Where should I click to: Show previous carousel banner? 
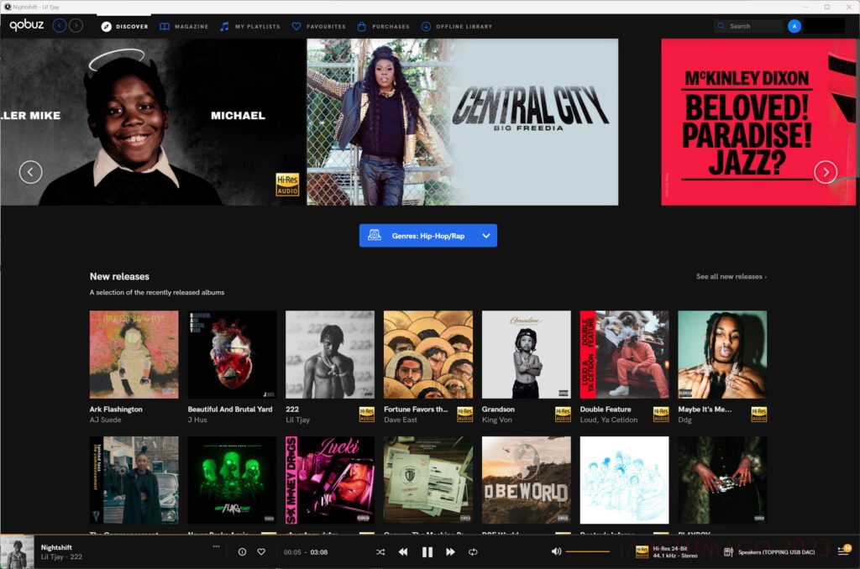click(31, 172)
